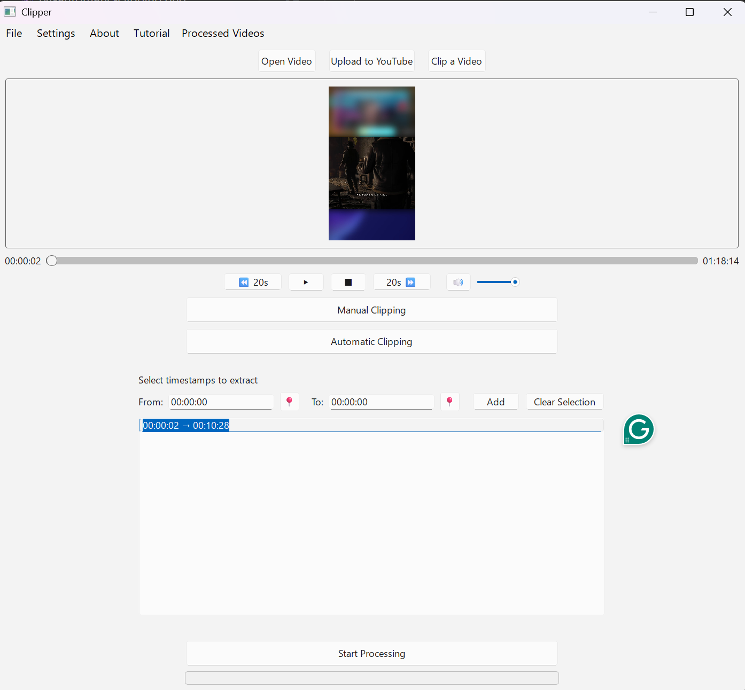Image resolution: width=745 pixels, height=690 pixels.
Task: Open the File menu
Action: tap(14, 33)
